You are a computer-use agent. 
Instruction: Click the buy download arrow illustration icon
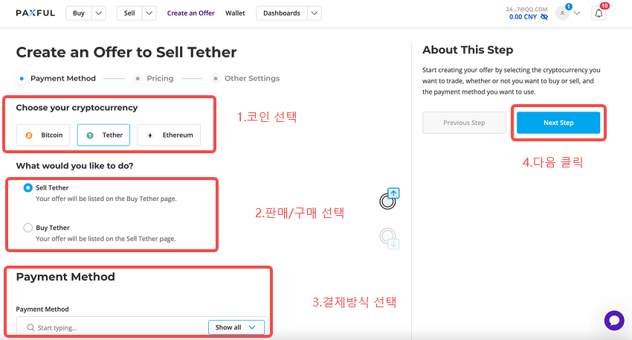point(390,239)
